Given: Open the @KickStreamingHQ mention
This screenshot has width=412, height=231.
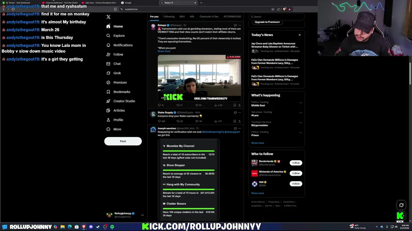Looking at the screenshot, I should [x=213, y=132].
